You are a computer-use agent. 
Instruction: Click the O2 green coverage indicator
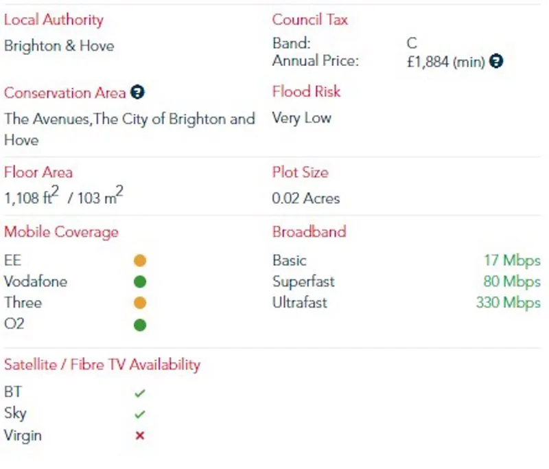click(140, 325)
